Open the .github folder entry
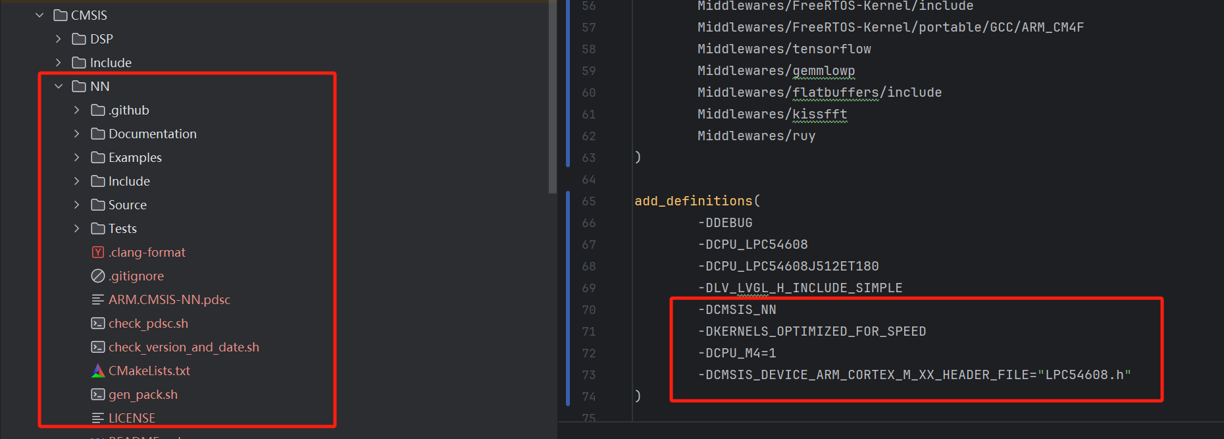The height and width of the screenshot is (439, 1224). click(128, 111)
